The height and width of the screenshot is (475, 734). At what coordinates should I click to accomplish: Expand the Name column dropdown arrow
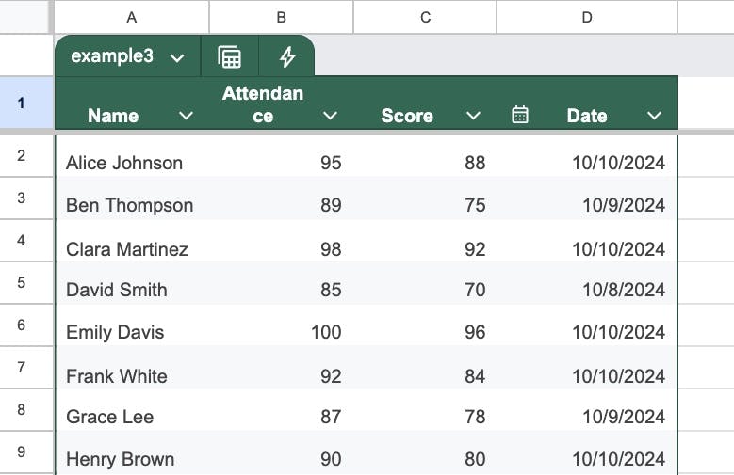[x=186, y=116]
